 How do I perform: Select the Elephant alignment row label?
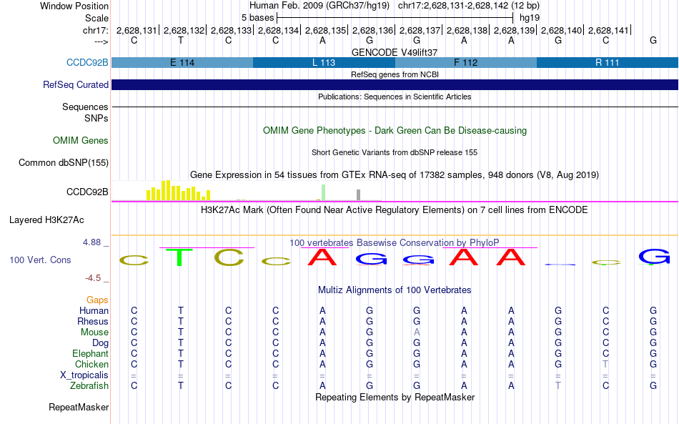click(x=90, y=353)
